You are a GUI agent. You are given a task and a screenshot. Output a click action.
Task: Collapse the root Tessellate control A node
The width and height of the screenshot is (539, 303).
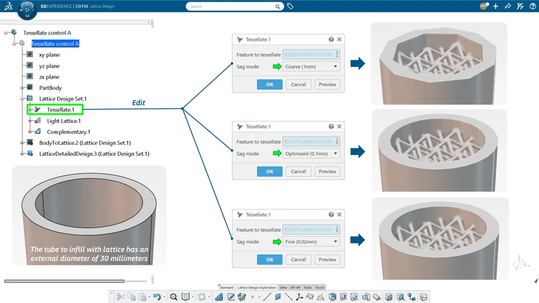click(6, 33)
